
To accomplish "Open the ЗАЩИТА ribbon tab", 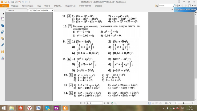I will pyautogui.click(x=58, y=6).
